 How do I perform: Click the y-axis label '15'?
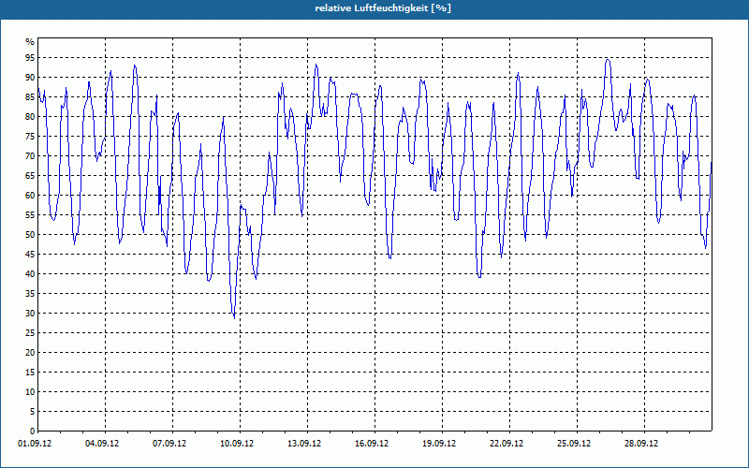(x=30, y=372)
